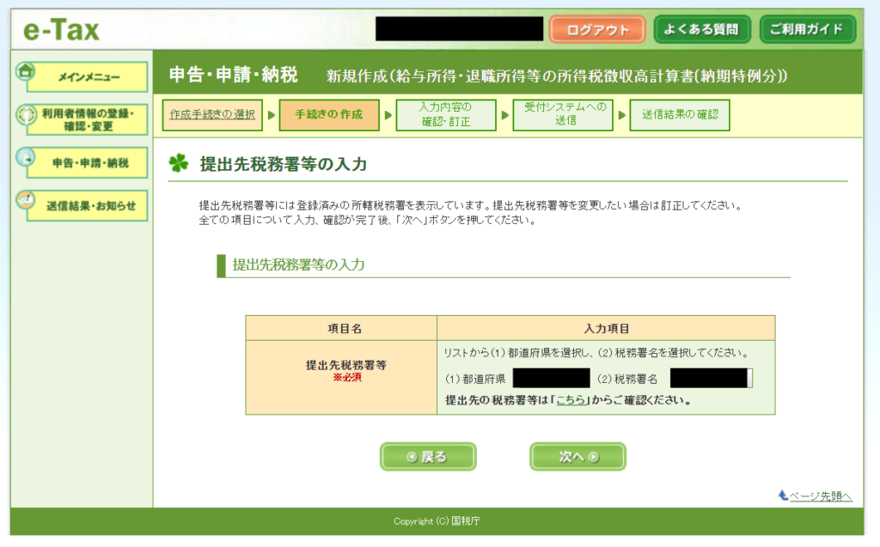The width and height of the screenshot is (880, 547).
Task: Follow the こちら link for tax offices
Action: click(x=571, y=400)
